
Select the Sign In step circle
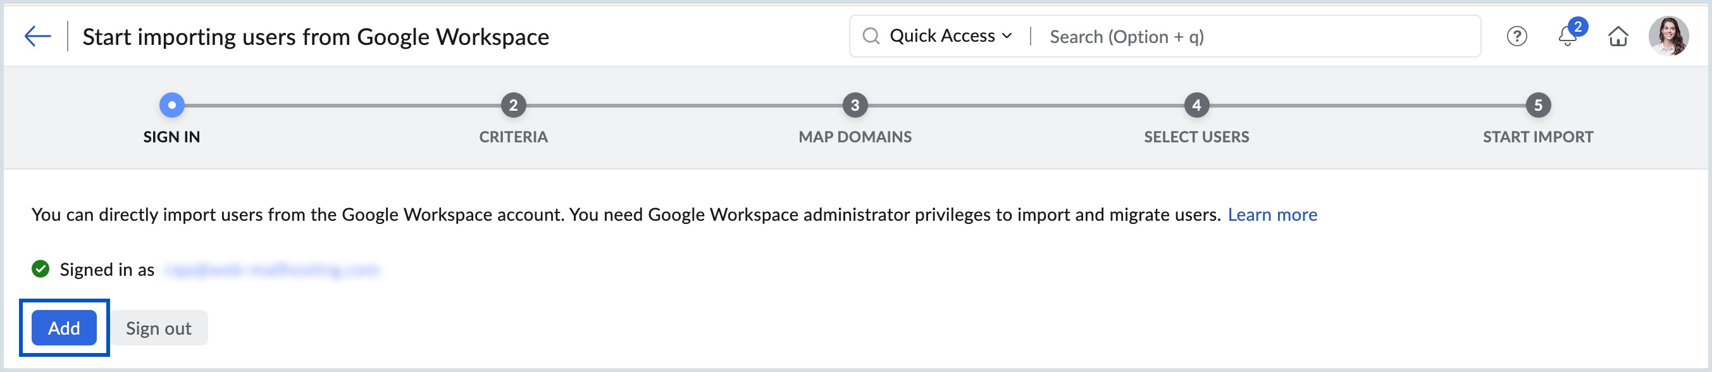click(x=172, y=105)
